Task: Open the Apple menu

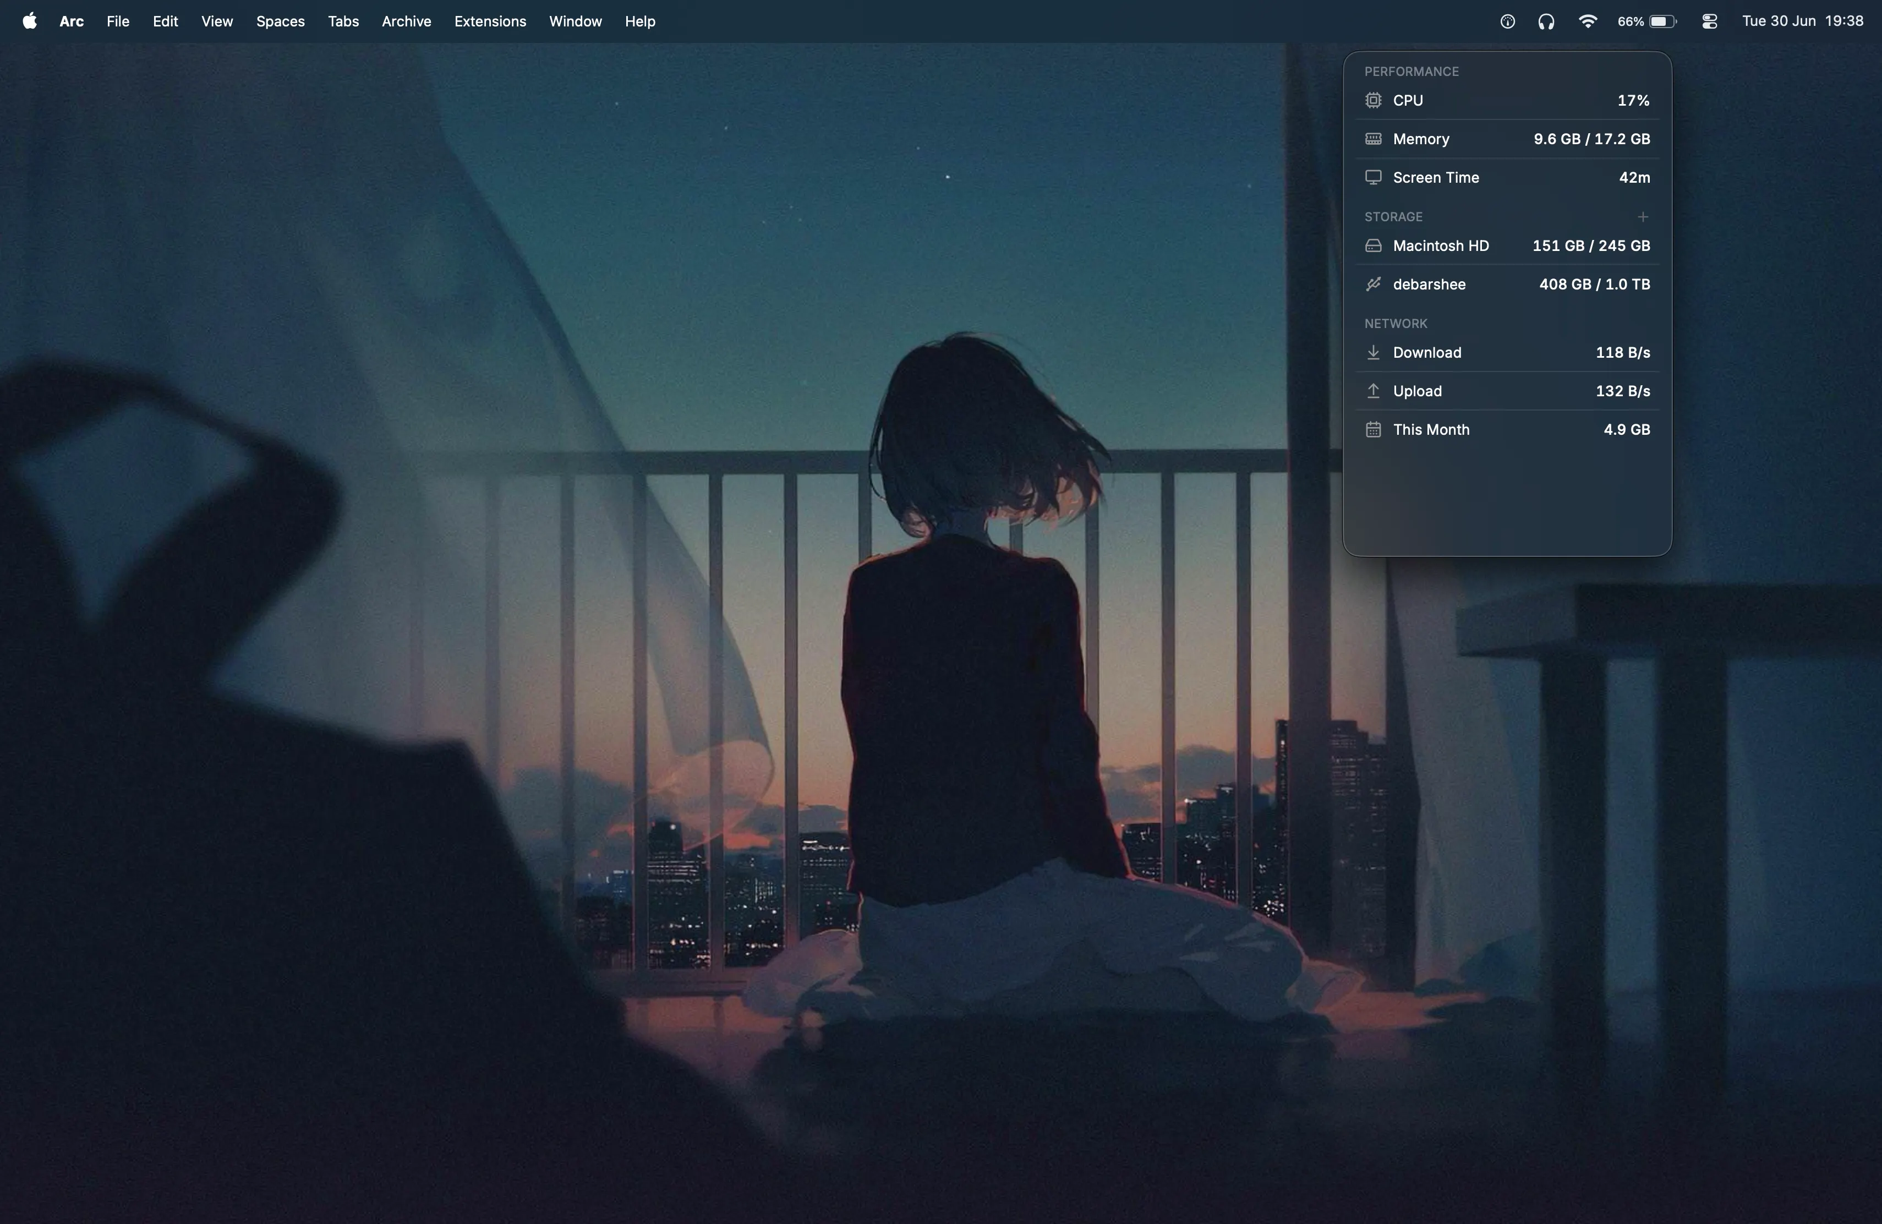Action: click(x=29, y=21)
